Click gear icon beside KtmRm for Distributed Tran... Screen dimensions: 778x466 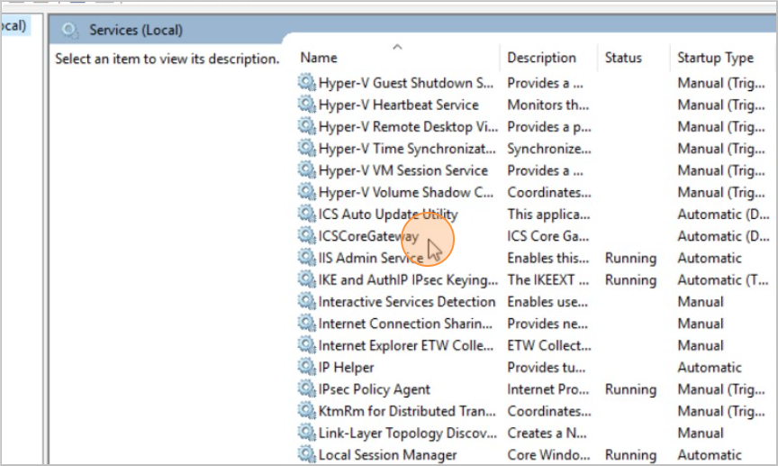pyautogui.click(x=307, y=410)
